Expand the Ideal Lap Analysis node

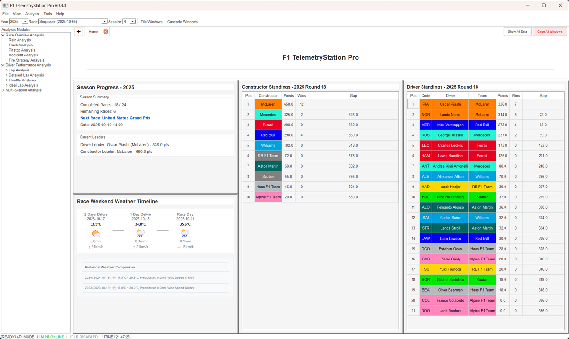point(7,85)
